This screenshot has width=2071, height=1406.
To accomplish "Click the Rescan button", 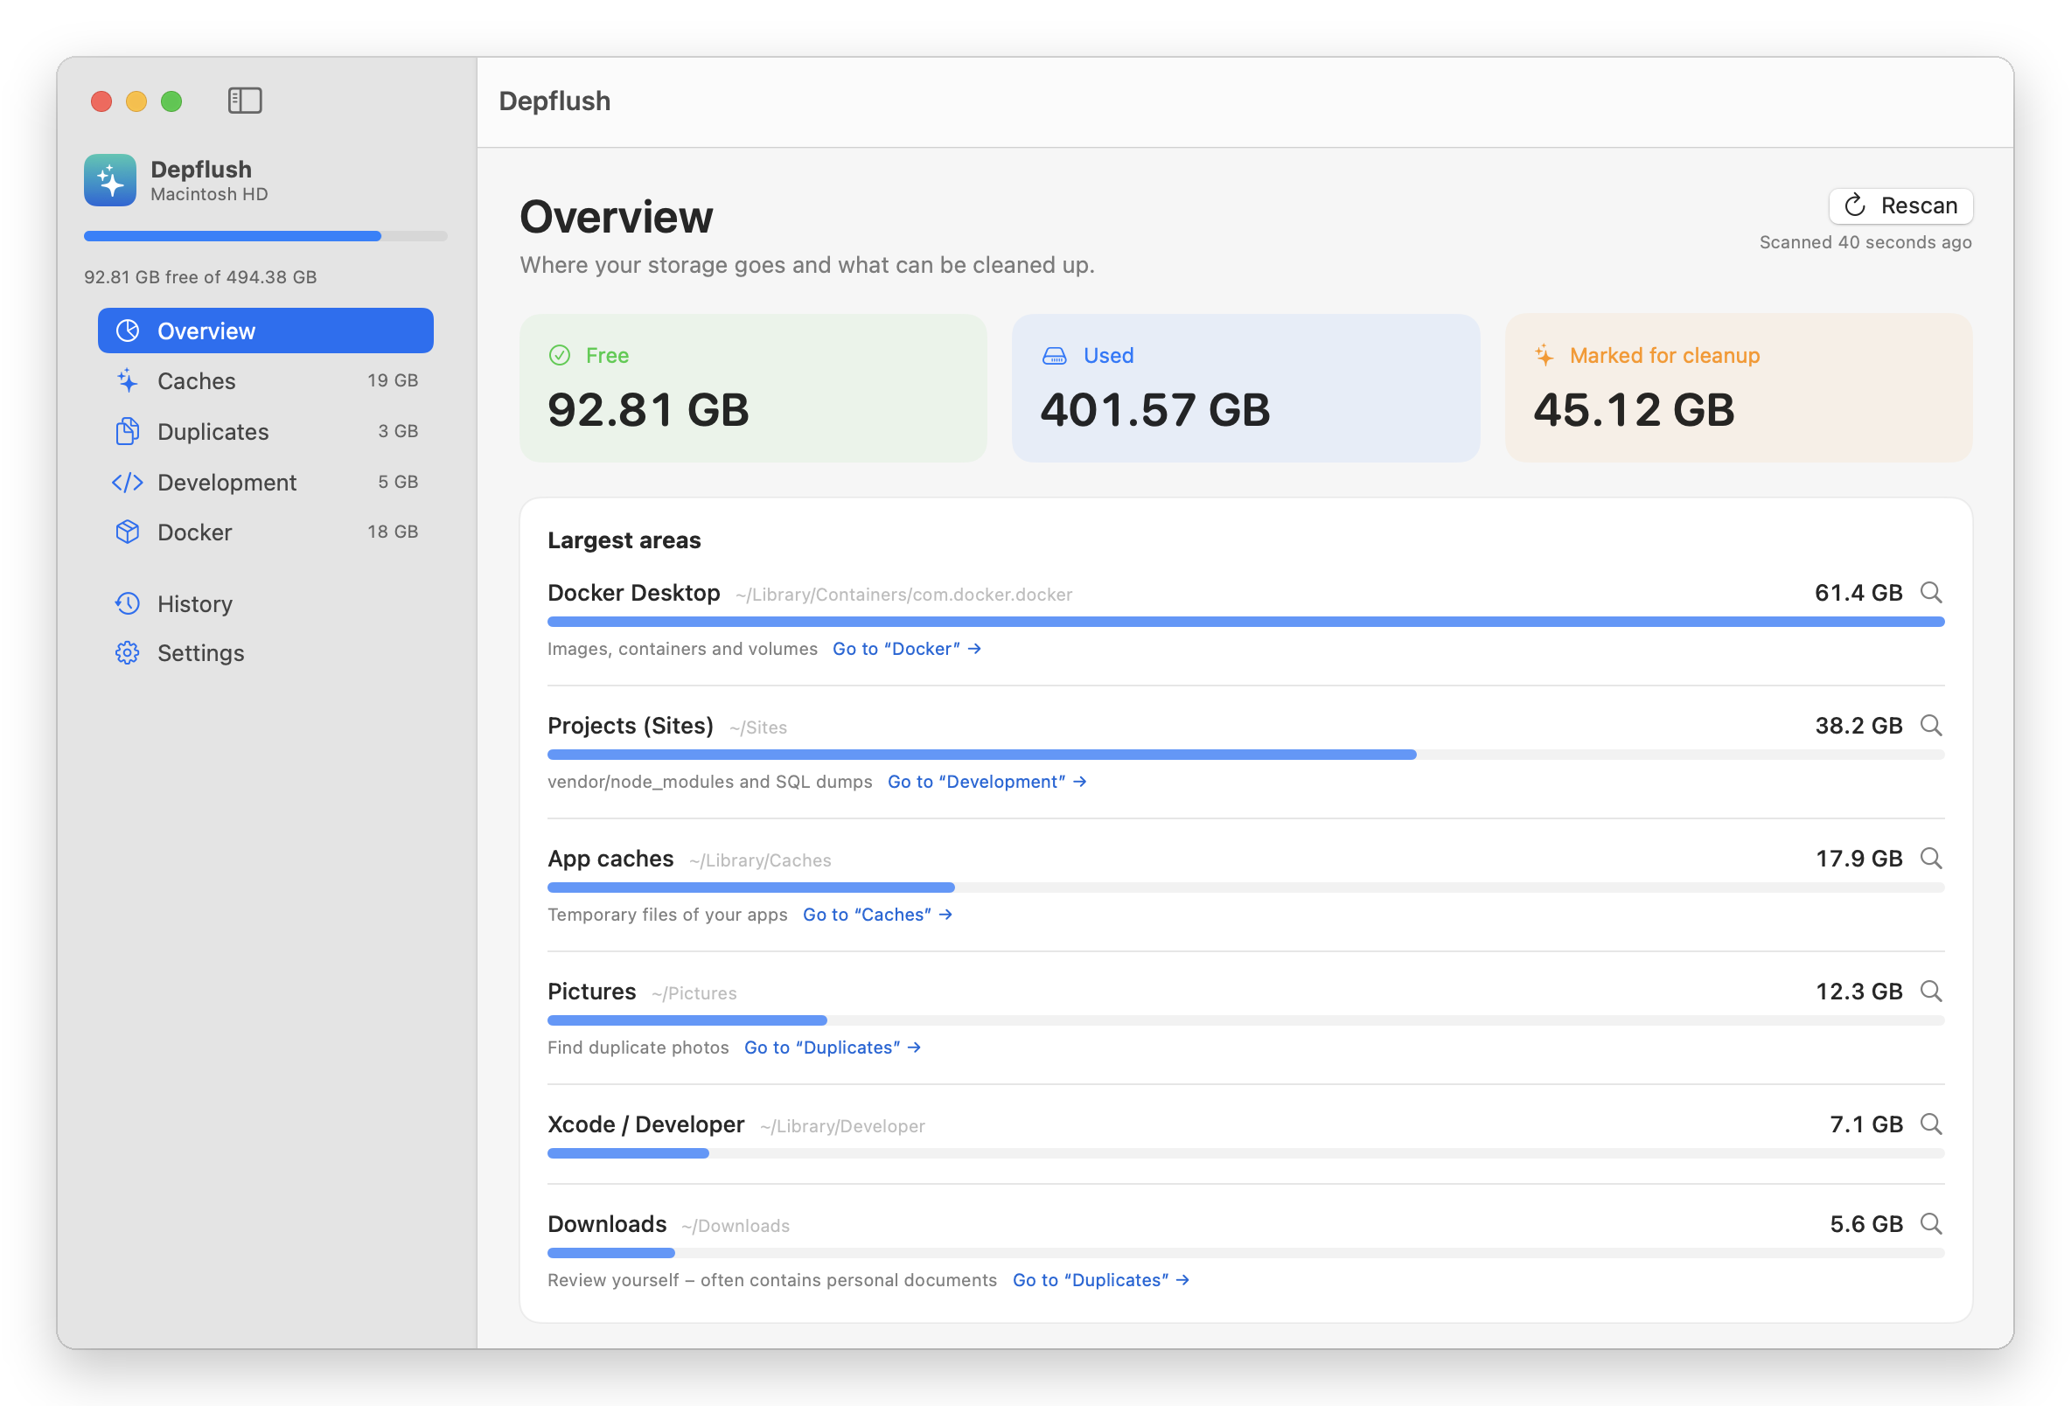I will coord(1900,205).
